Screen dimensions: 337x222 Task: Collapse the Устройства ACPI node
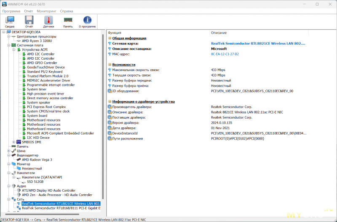point(14,50)
